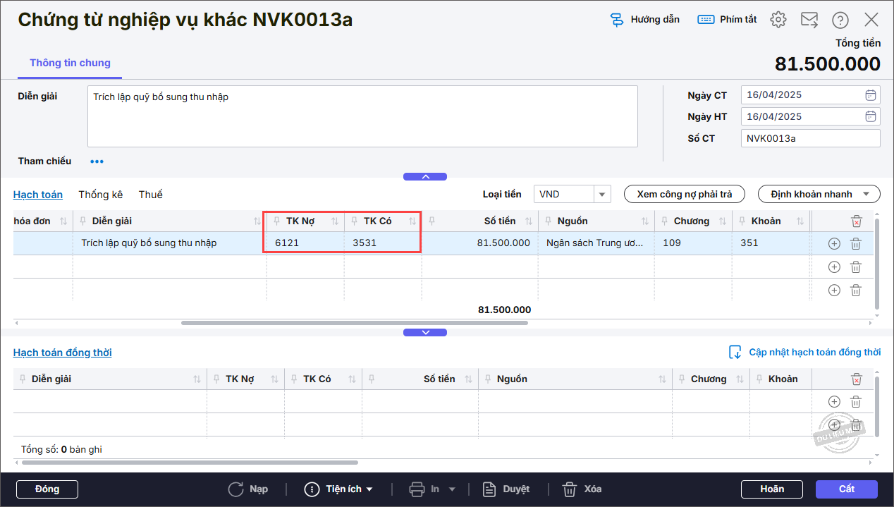Viewport: 894px width, 507px height.
Task: Click the Đóng button
Action: [47, 489]
